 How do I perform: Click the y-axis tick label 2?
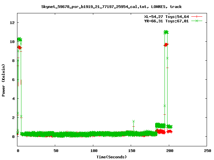click(x=13, y=118)
